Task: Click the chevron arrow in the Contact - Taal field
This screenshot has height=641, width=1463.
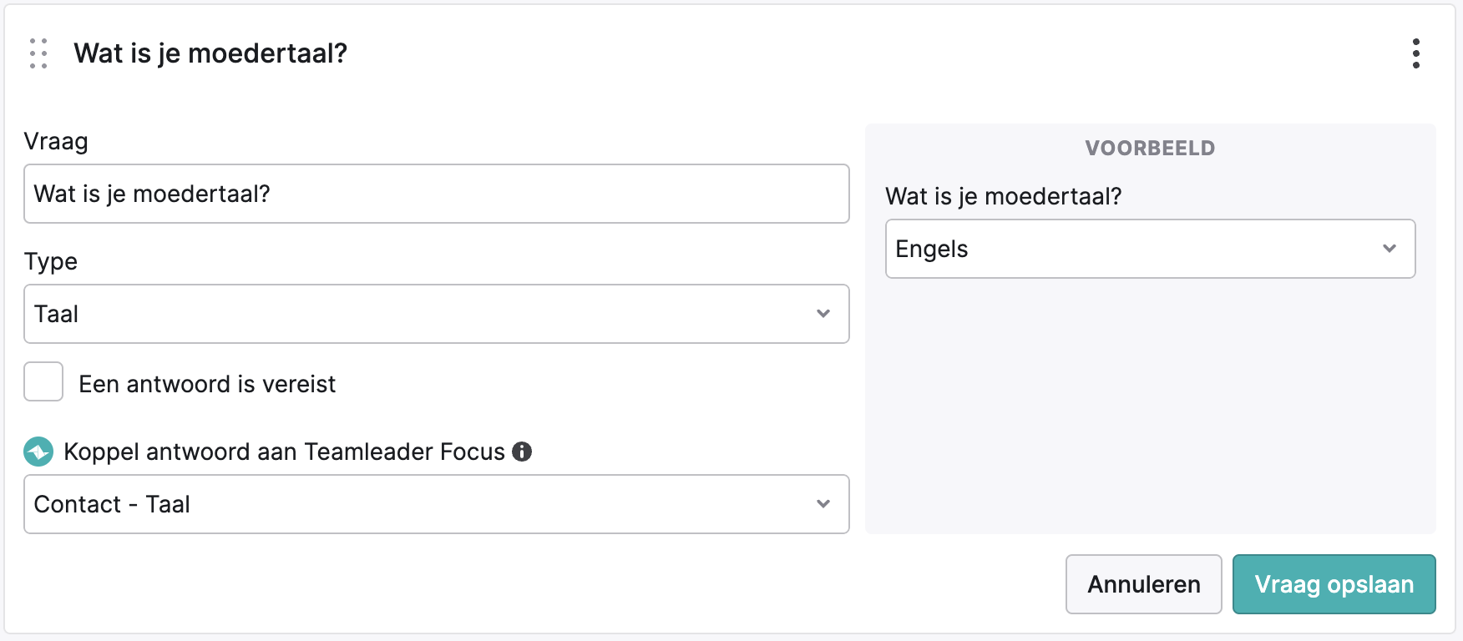Action: tap(823, 504)
